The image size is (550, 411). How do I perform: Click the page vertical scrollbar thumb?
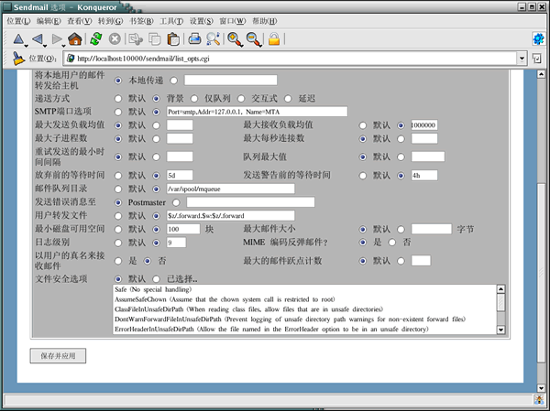(541, 274)
